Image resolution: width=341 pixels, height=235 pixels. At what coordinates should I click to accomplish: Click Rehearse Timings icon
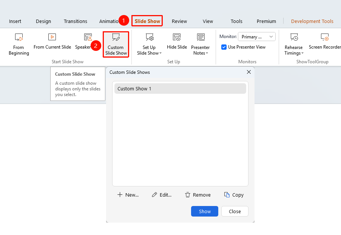point(294,37)
